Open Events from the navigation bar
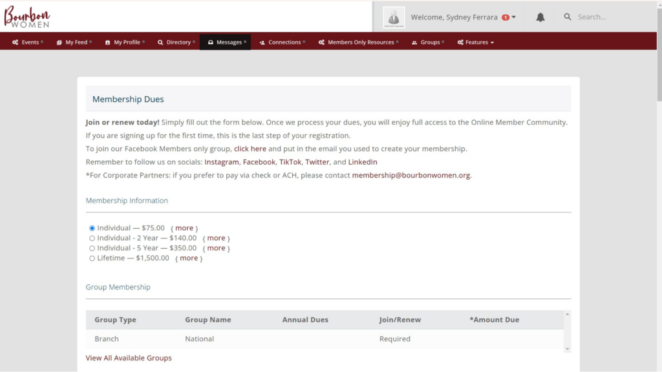The width and height of the screenshot is (662, 372). point(27,43)
